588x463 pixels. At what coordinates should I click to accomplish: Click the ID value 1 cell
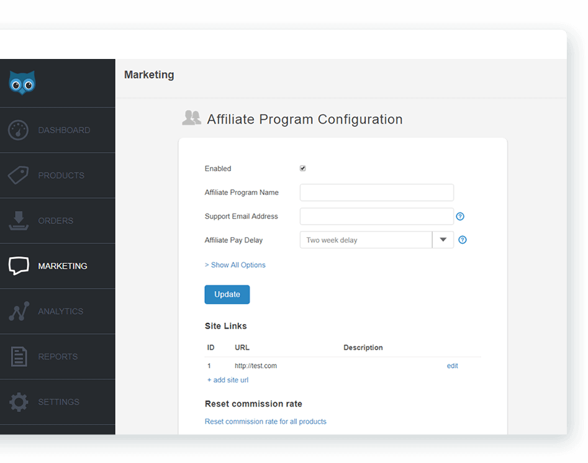(209, 366)
